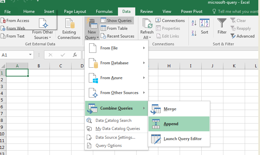260x155 pixels.
Task: Select the Combine Queries menu item
Action: 116,108
